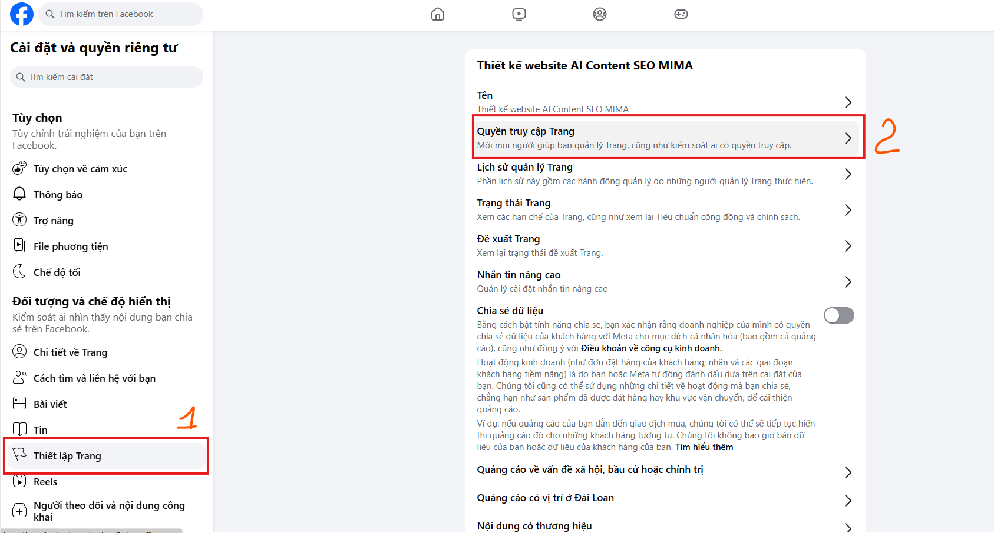The height and width of the screenshot is (533, 994).
Task: Select Chế độ tối moon option
Action: pos(57,272)
